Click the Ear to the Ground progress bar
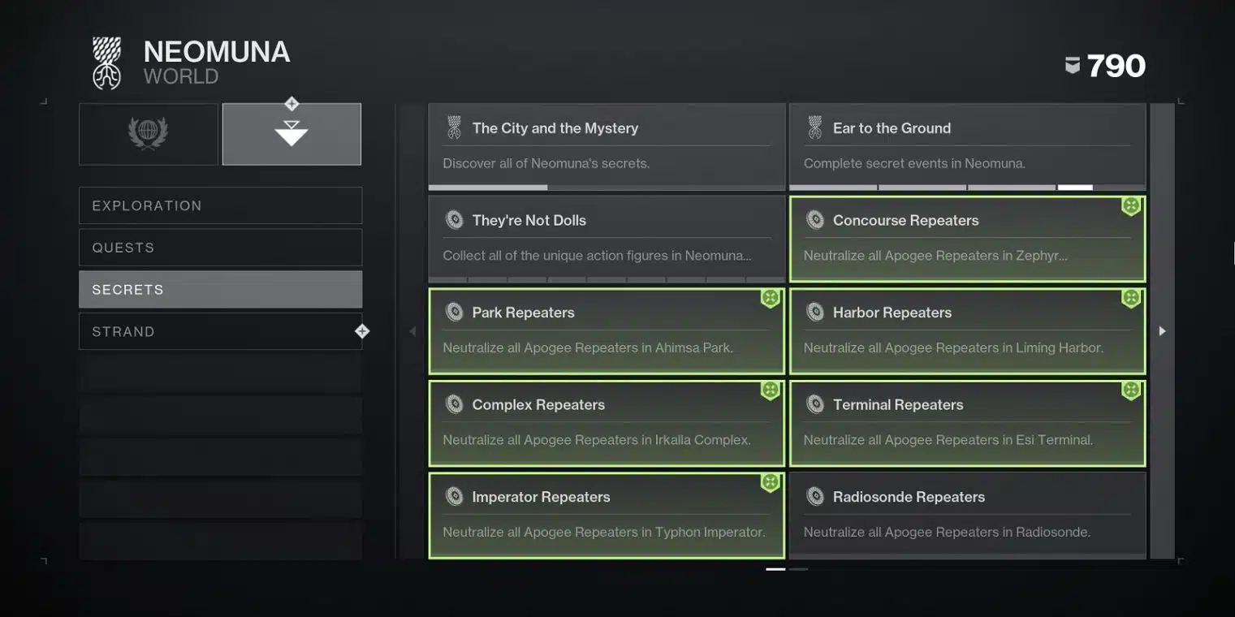 coord(967,188)
